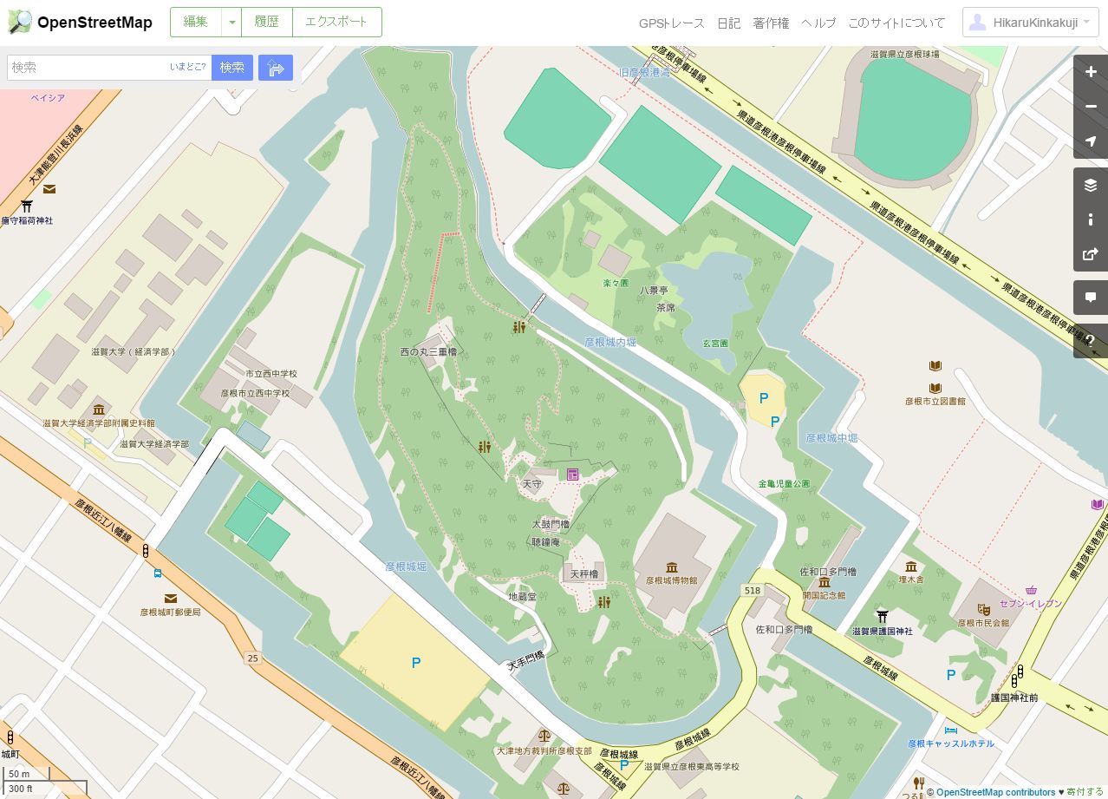This screenshot has height=799, width=1108.
Task: Open the map layers panel
Action: pos(1091,185)
